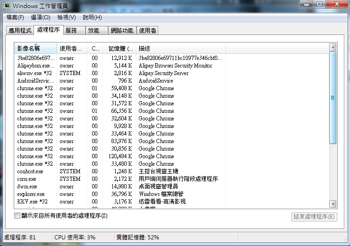The width and height of the screenshot is (350, 246).
Task: Click the 結束處理程序(E) button
Action: pyautogui.click(x=314, y=217)
